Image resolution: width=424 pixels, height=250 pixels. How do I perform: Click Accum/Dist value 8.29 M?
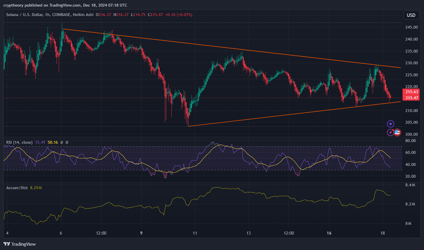(36, 188)
